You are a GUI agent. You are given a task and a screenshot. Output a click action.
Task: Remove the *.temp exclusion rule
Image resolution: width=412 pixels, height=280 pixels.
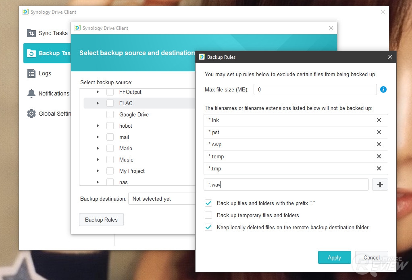coord(379,156)
